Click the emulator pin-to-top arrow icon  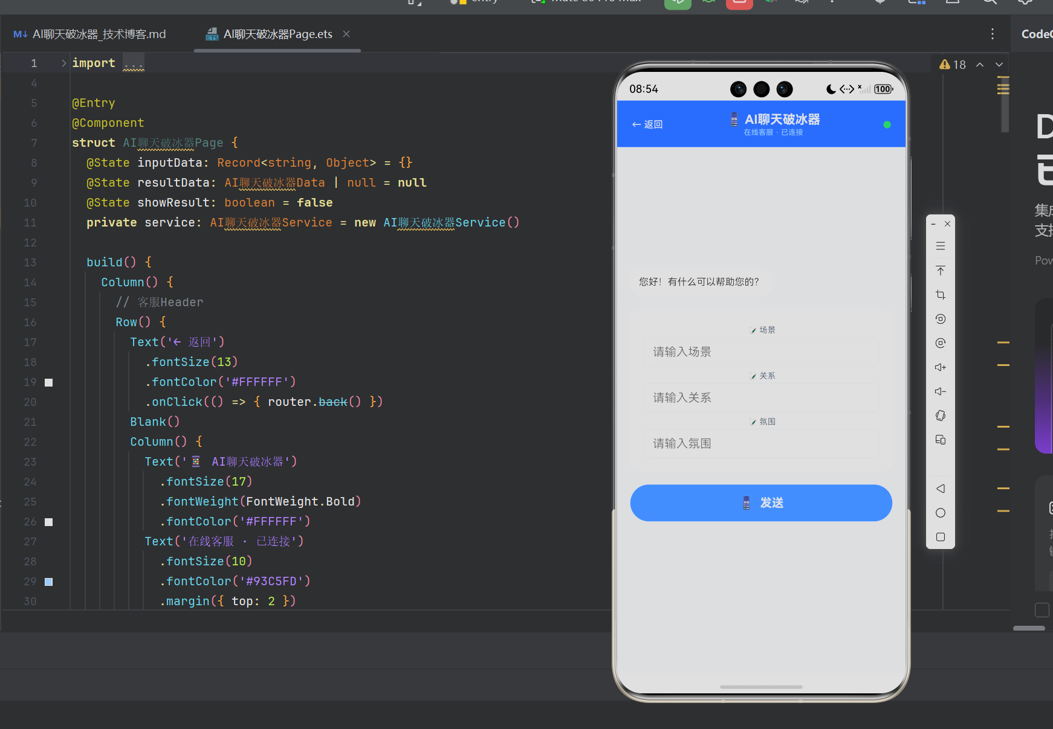coord(941,270)
